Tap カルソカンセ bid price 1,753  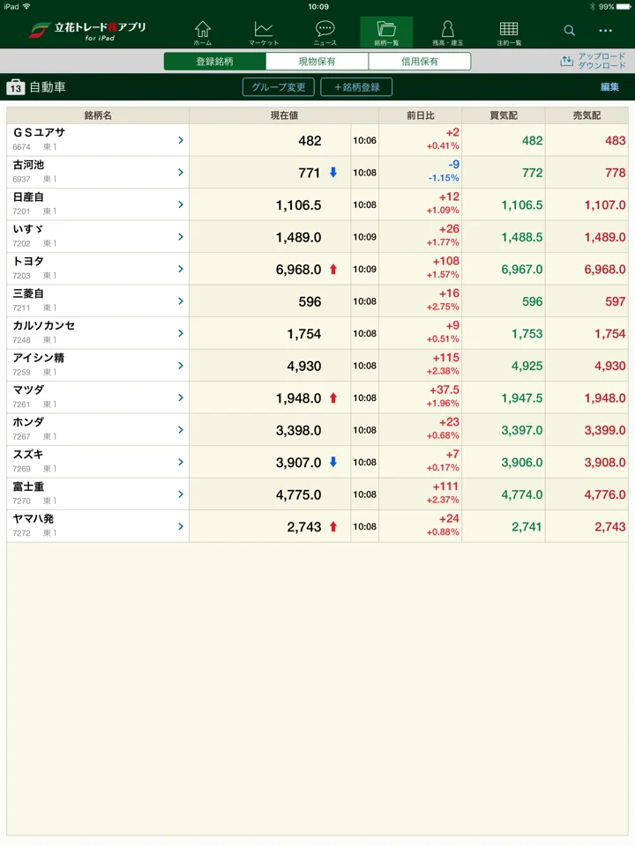pyautogui.click(x=527, y=334)
